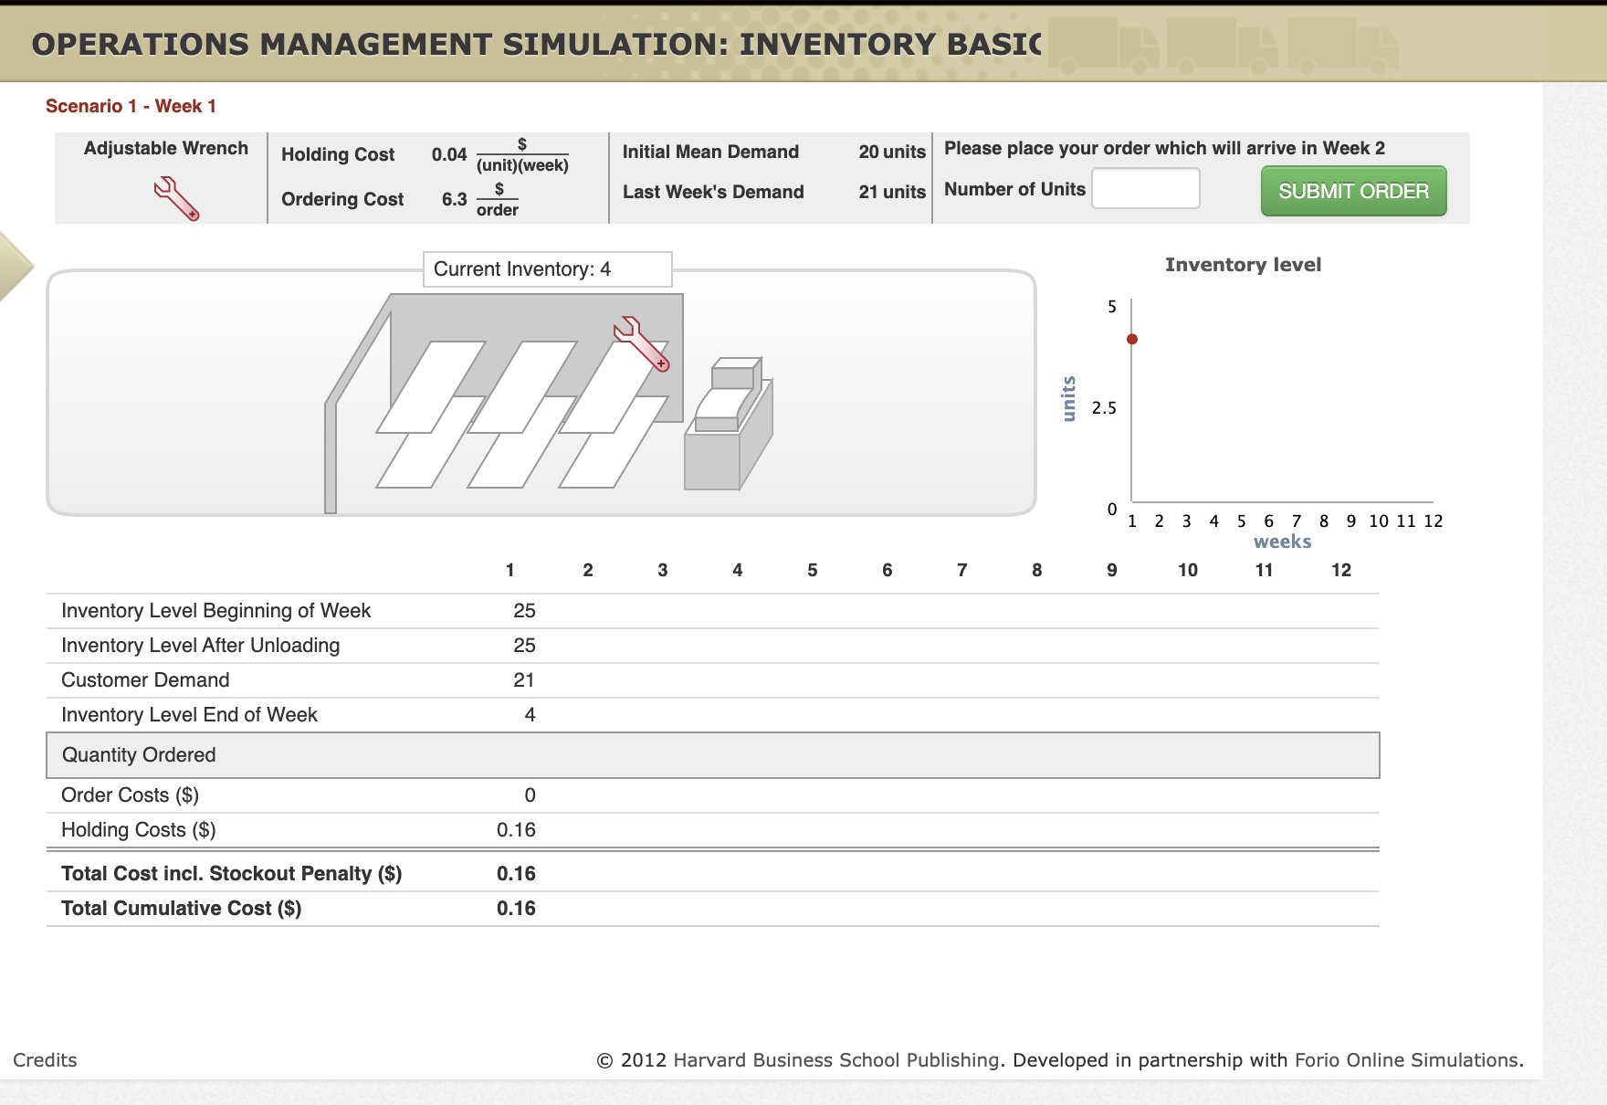Expand the Quantity Ordered table row
This screenshot has height=1105, width=1607.
click(x=138, y=754)
